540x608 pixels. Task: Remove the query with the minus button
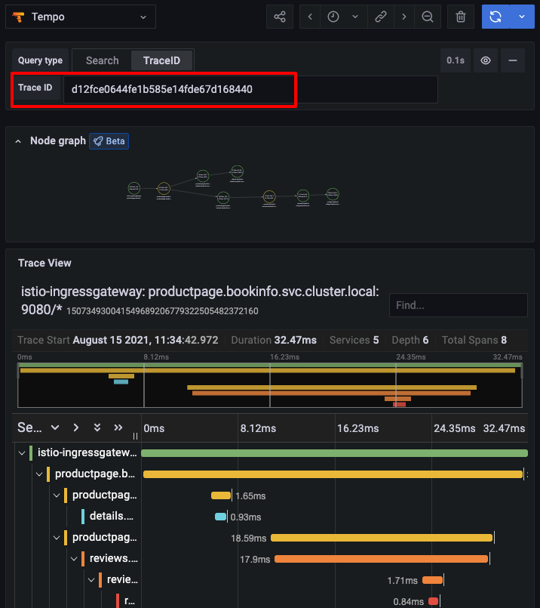coord(513,60)
